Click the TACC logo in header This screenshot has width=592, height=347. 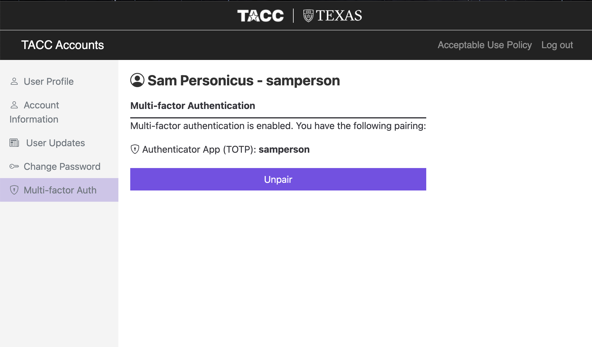point(260,16)
